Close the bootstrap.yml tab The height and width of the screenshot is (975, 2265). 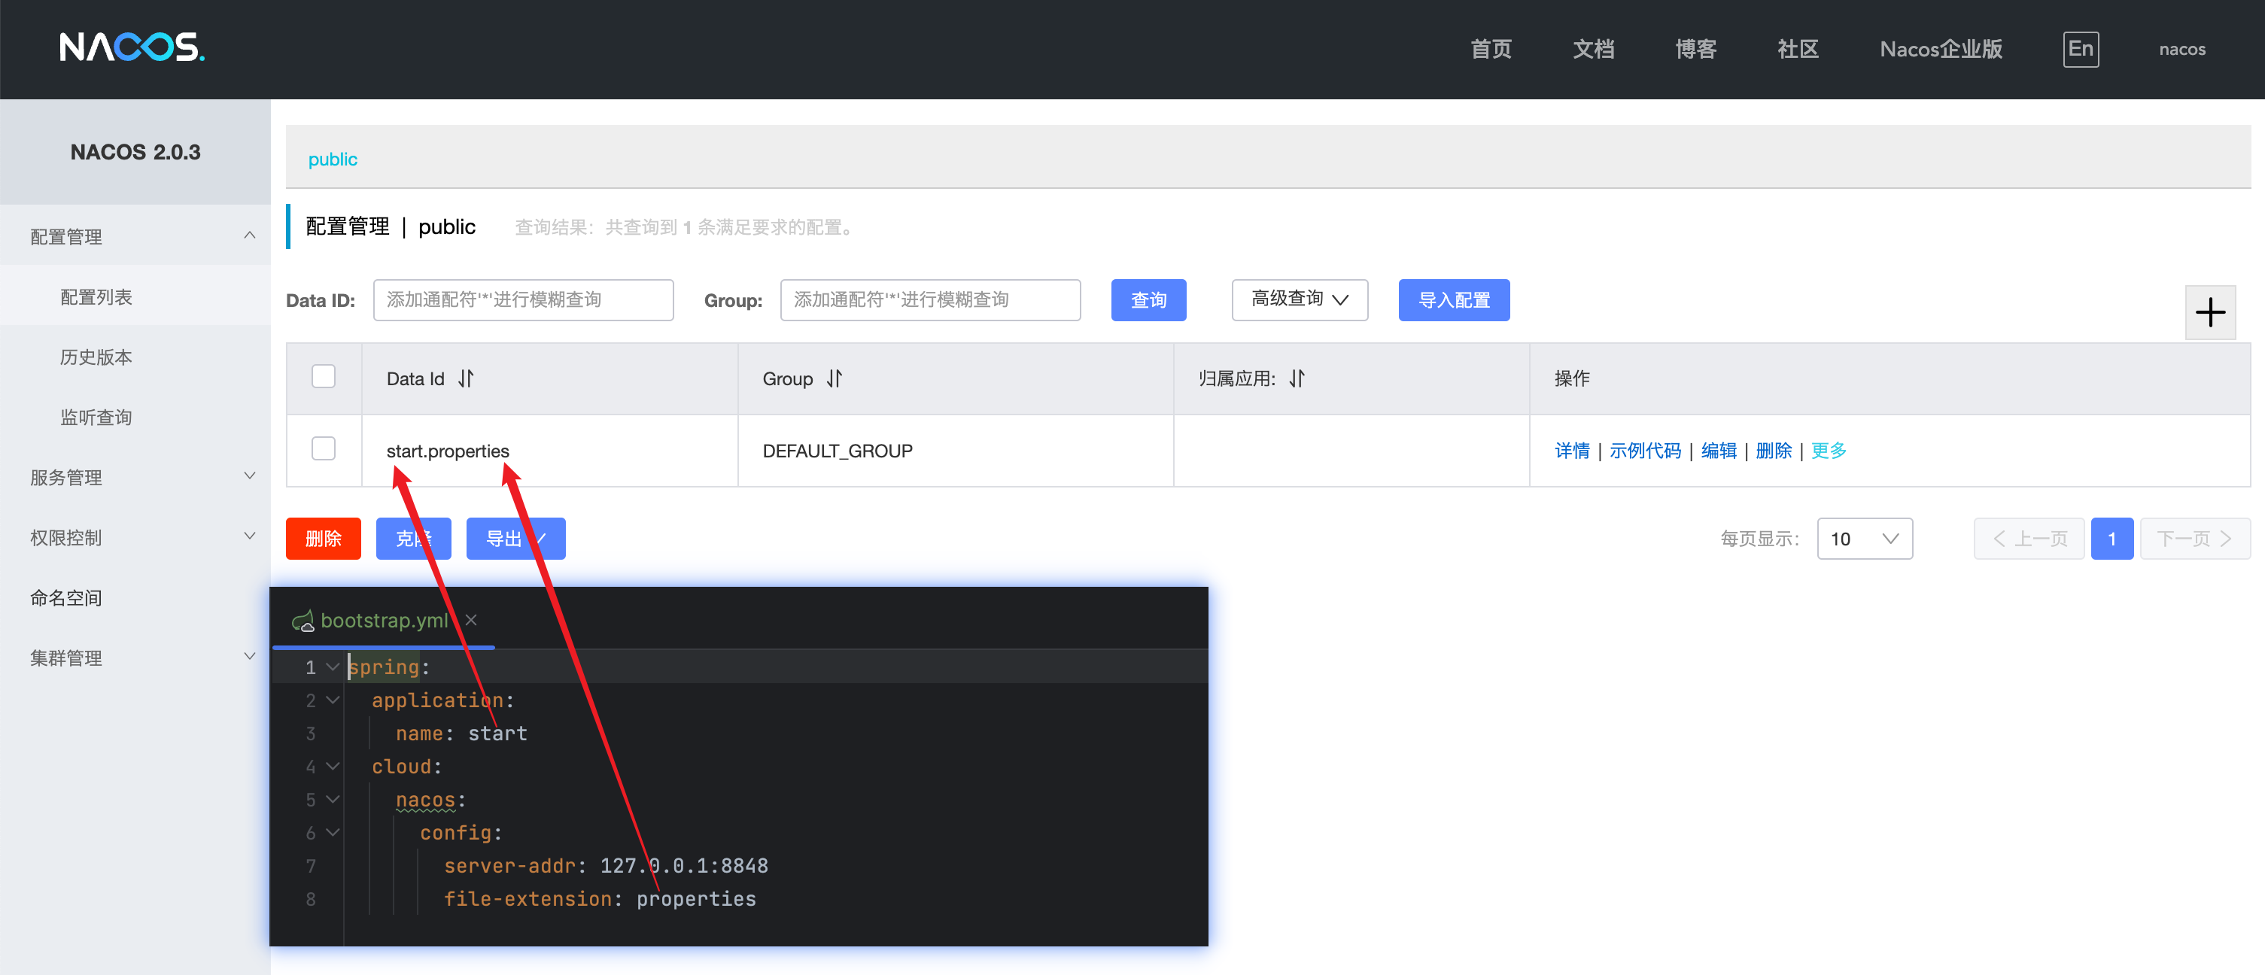click(x=471, y=620)
